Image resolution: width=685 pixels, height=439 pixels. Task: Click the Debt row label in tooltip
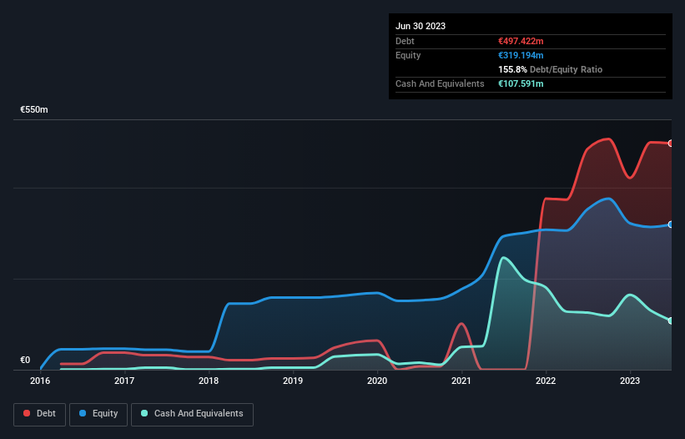405,41
